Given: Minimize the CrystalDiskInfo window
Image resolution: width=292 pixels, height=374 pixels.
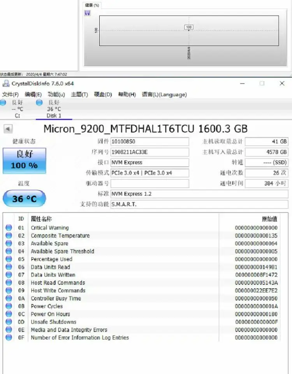Looking at the screenshot, I should coord(242,83).
